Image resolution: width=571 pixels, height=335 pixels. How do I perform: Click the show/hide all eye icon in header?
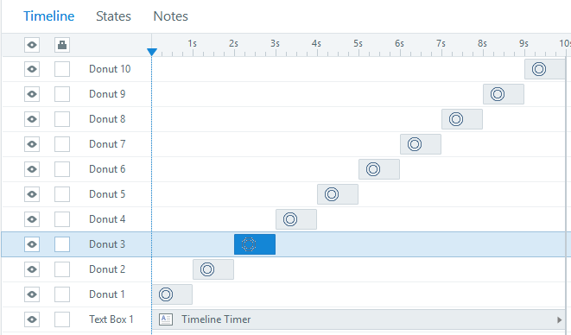click(32, 45)
